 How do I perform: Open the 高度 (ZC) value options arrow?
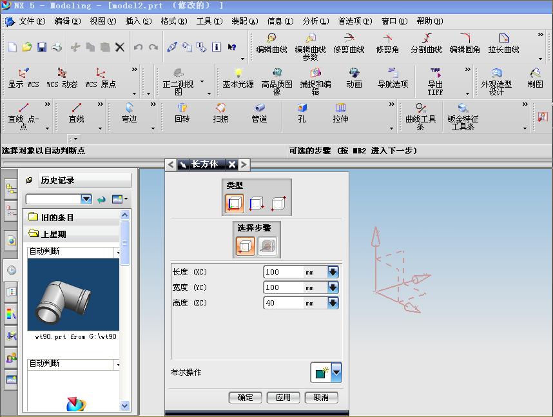[333, 303]
